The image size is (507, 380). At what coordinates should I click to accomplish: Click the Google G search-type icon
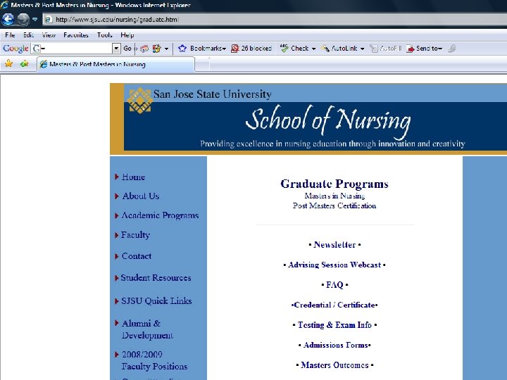point(36,49)
